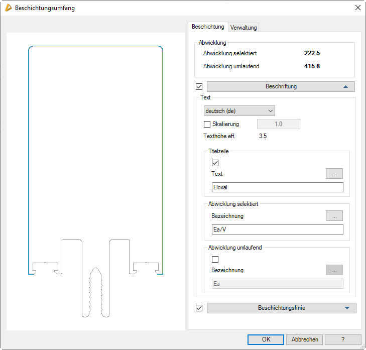The height and width of the screenshot is (350, 366).
Task: Confirm the dialog with OK
Action: (266, 339)
